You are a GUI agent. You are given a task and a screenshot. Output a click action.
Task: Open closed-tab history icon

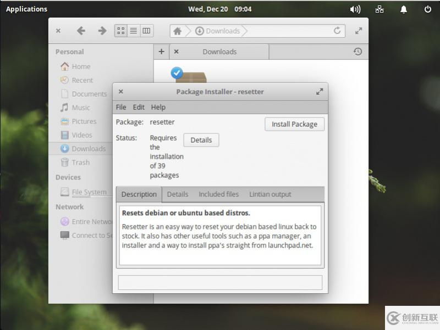click(358, 52)
